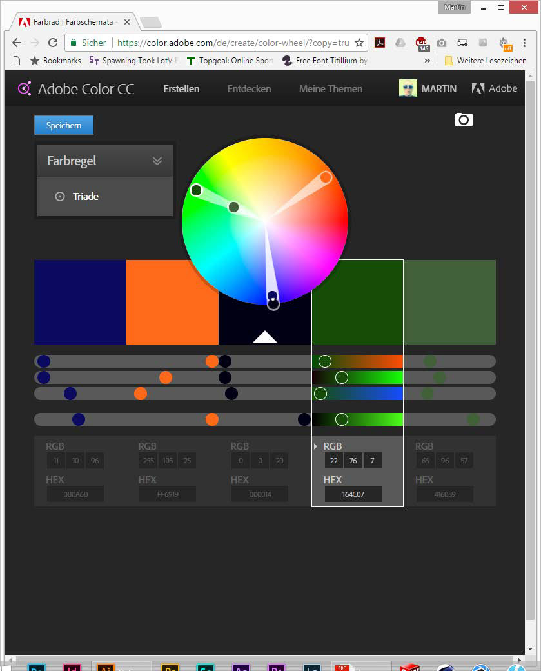Click the camera screenshot extension icon

click(442, 43)
